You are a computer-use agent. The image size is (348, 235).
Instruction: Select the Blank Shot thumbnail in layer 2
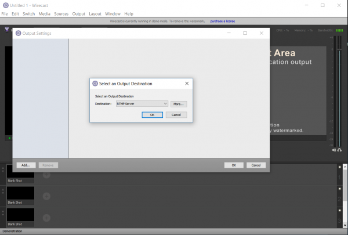[20, 196]
